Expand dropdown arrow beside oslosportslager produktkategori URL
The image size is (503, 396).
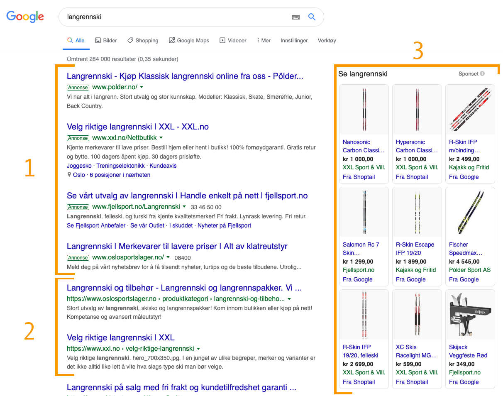click(x=289, y=299)
